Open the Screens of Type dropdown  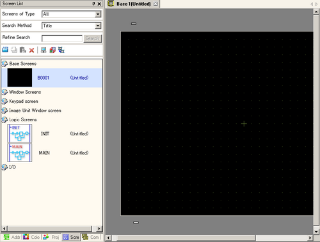pos(98,14)
